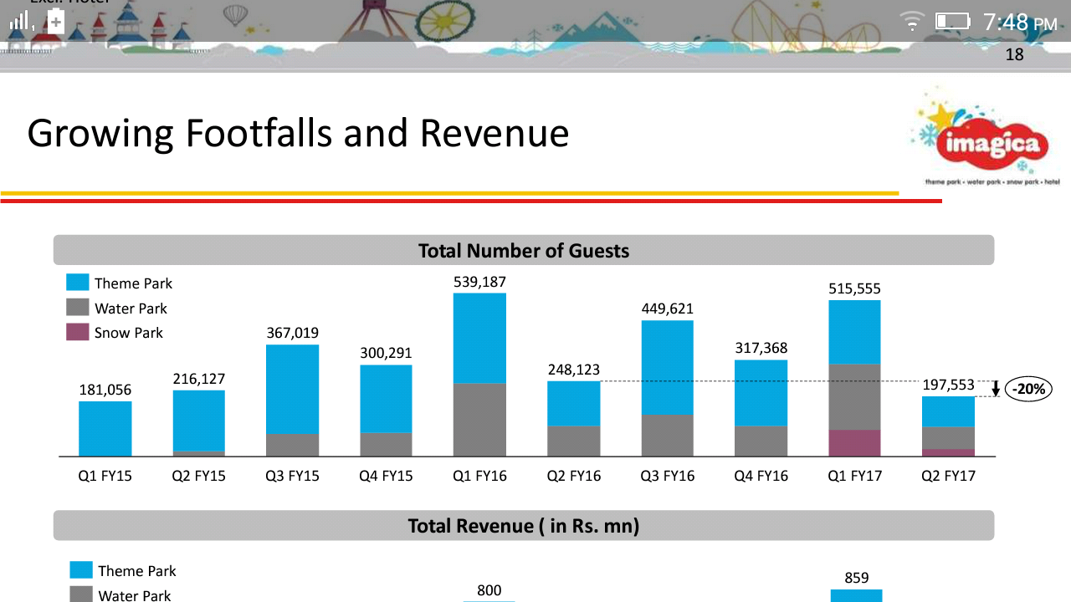
Task: Click the Q1 FY15 bar
Action: click(x=105, y=429)
